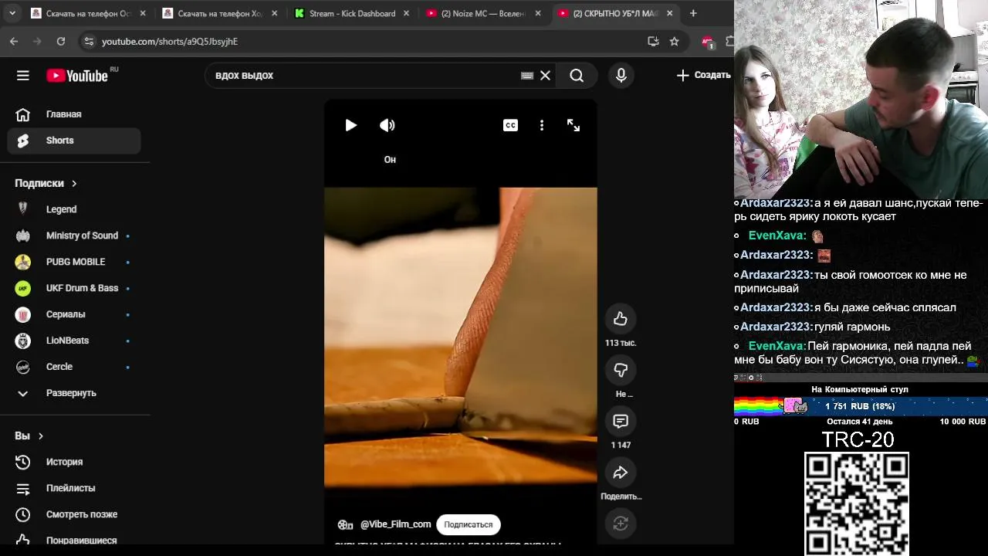The image size is (988, 556).
Task: Switch to the first Скачать на телефон tab
Action: pyautogui.click(x=88, y=13)
